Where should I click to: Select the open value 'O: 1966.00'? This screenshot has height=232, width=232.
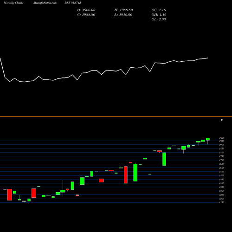click(86, 10)
